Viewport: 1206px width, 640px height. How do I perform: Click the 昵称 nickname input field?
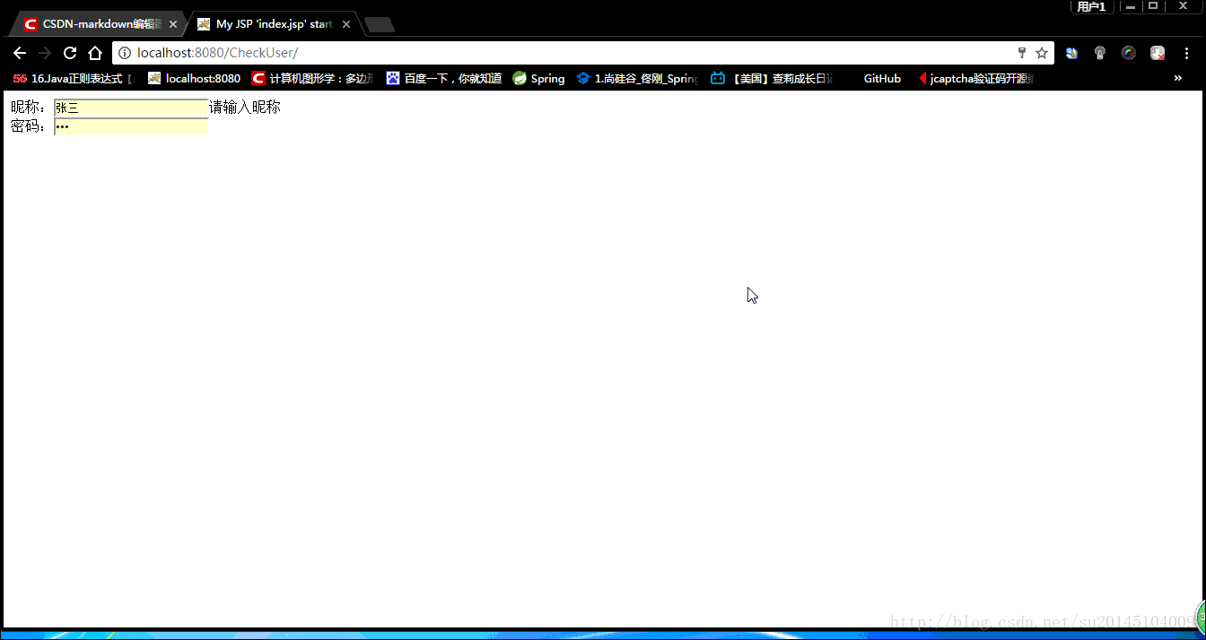(131, 108)
